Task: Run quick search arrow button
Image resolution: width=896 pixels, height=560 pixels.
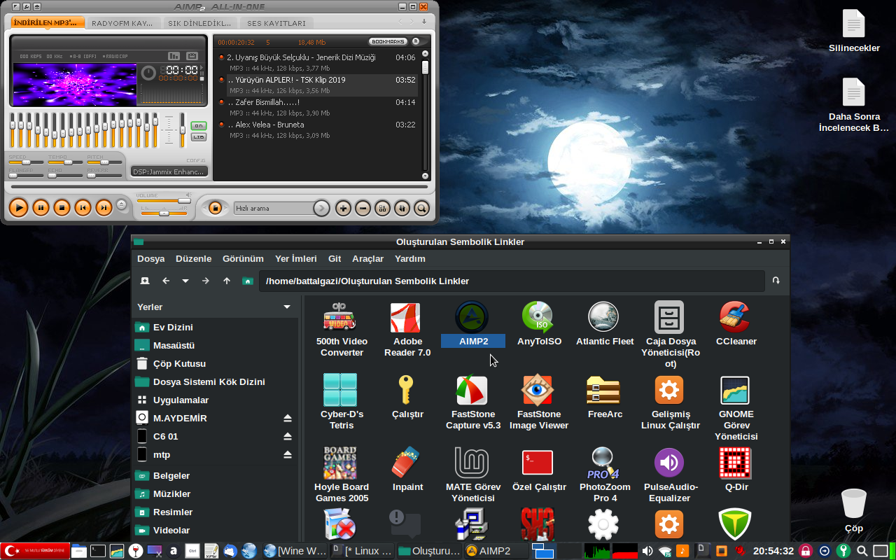Action: [321, 208]
